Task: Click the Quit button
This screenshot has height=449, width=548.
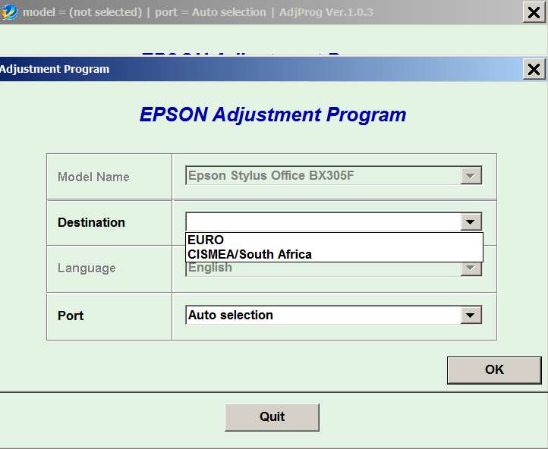Action: [272, 417]
